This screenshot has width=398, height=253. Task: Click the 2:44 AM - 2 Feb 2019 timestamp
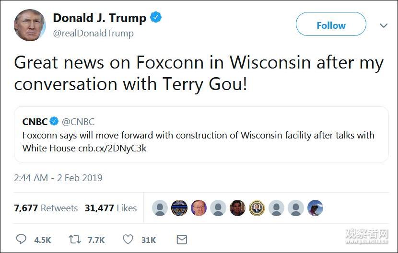pos(58,178)
